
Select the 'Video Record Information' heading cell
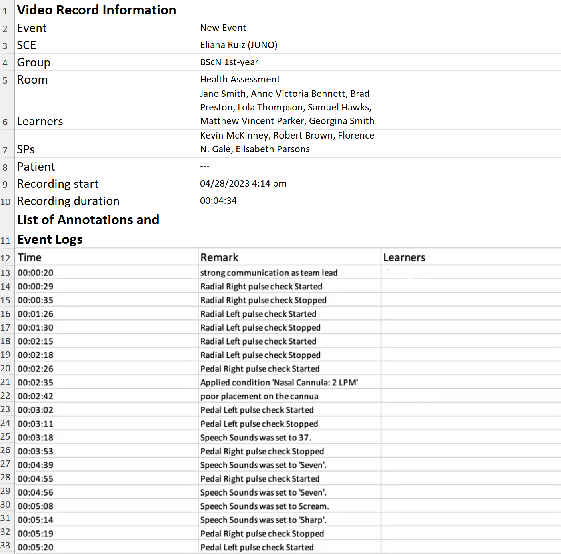(x=106, y=10)
